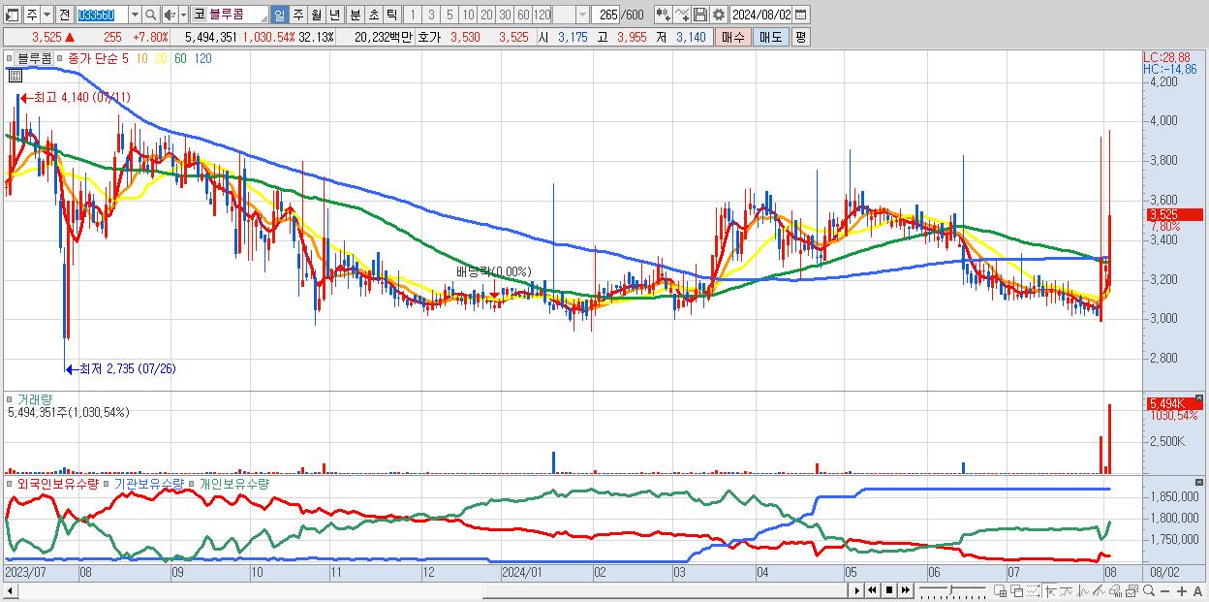Screen dimensions: 1209x602
Task: Adjust the chart zoom slider handle
Action: point(950,589)
